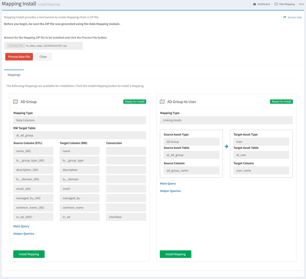Click the blue arrow between source and target panels
Screen dimensions: 306x279
226,146
